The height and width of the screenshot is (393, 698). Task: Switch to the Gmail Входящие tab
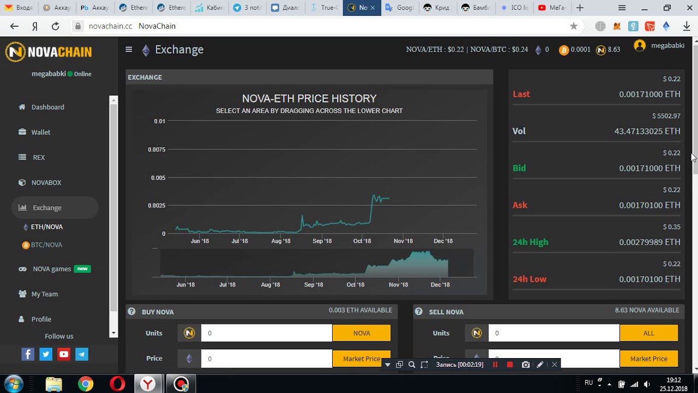point(19,8)
